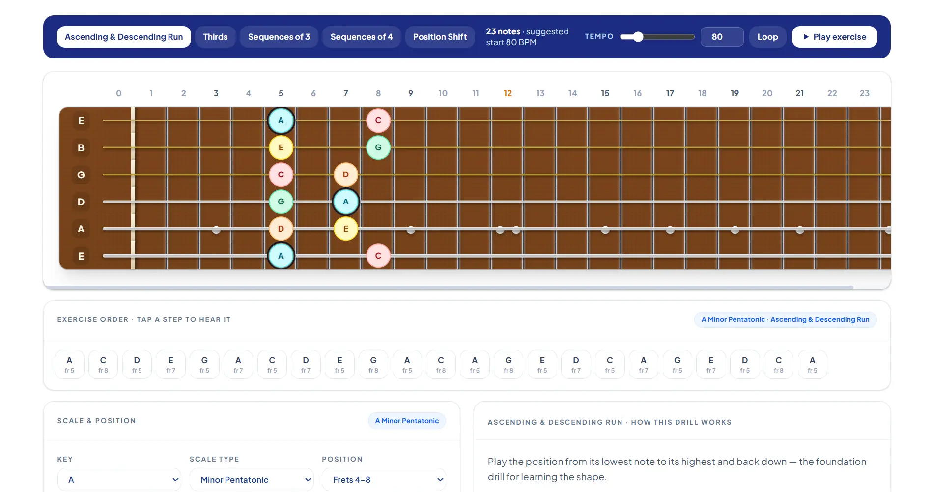Click E note on A string fret 7
This screenshot has width=932, height=492.
coord(346,229)
